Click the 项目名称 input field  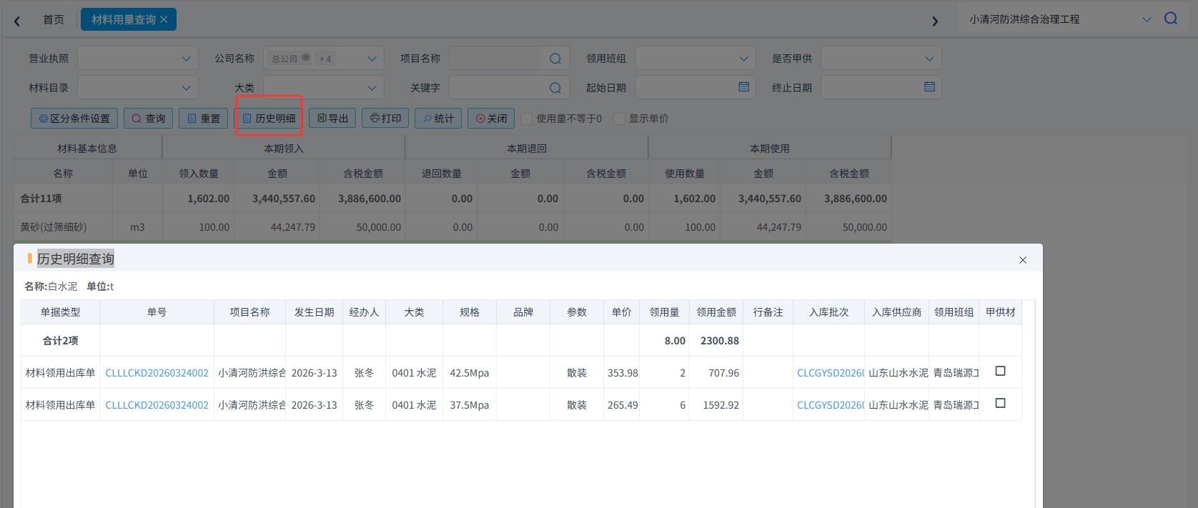click(510, 59)
